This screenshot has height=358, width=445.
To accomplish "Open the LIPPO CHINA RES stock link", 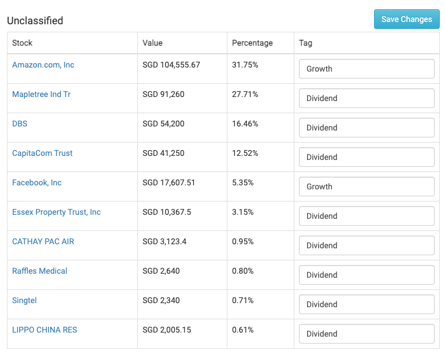I will (x=44, y=330).
